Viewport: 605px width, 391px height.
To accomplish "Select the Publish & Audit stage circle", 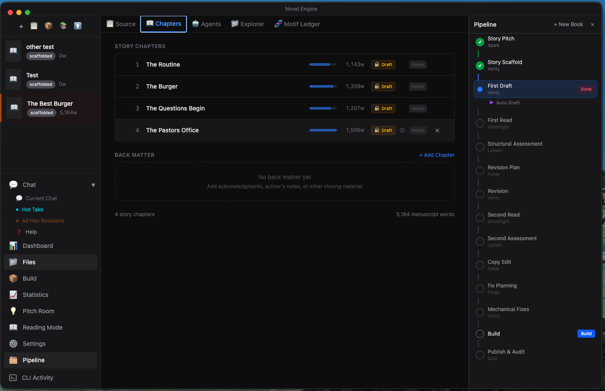I will [x=480, y=355].
